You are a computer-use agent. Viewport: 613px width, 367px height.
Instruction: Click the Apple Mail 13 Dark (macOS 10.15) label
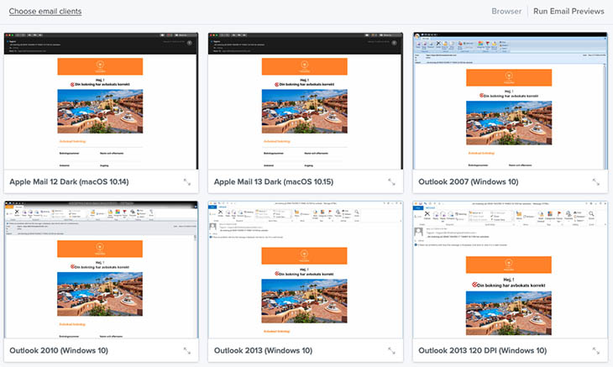pos(274,181)
